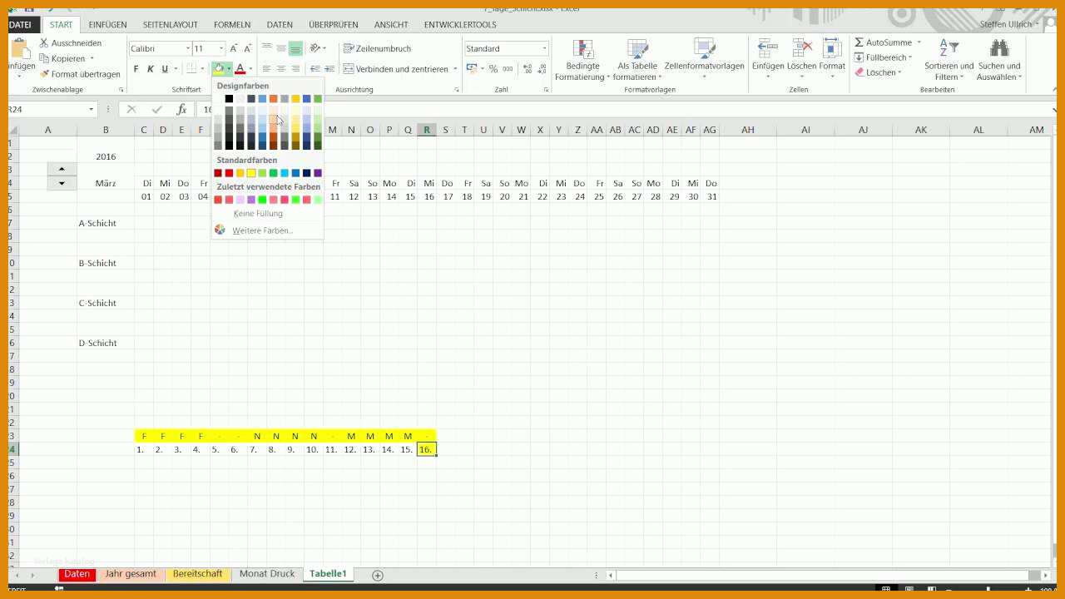The height and width of the screenshot is (599, 1065).
Task: Increase indent of cell text
Action: point(329,69)
